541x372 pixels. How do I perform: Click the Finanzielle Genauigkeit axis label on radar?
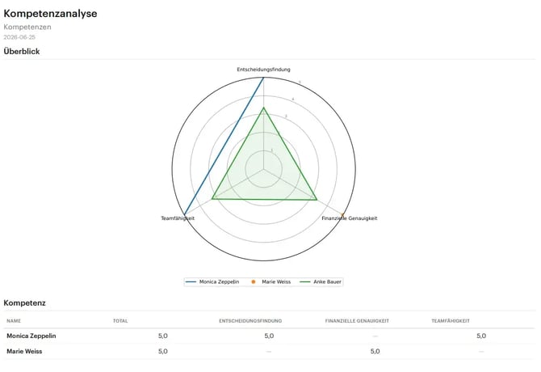pos(349,218)
